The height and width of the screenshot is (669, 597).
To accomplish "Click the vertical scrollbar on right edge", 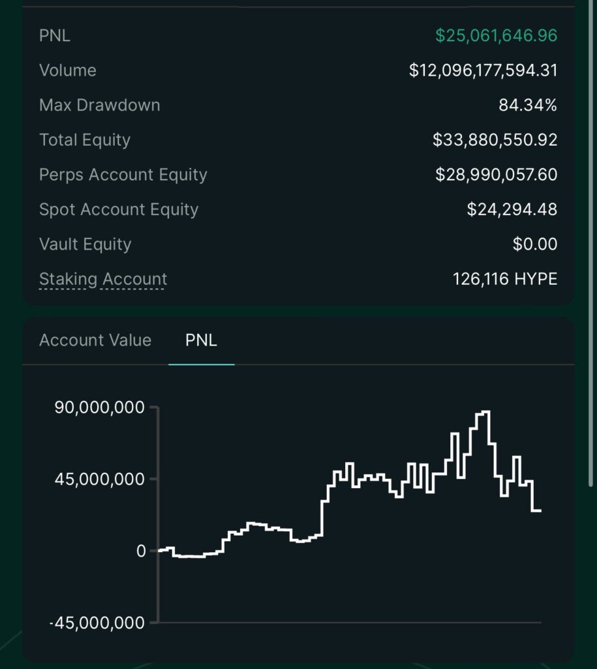I will (590, 243).
